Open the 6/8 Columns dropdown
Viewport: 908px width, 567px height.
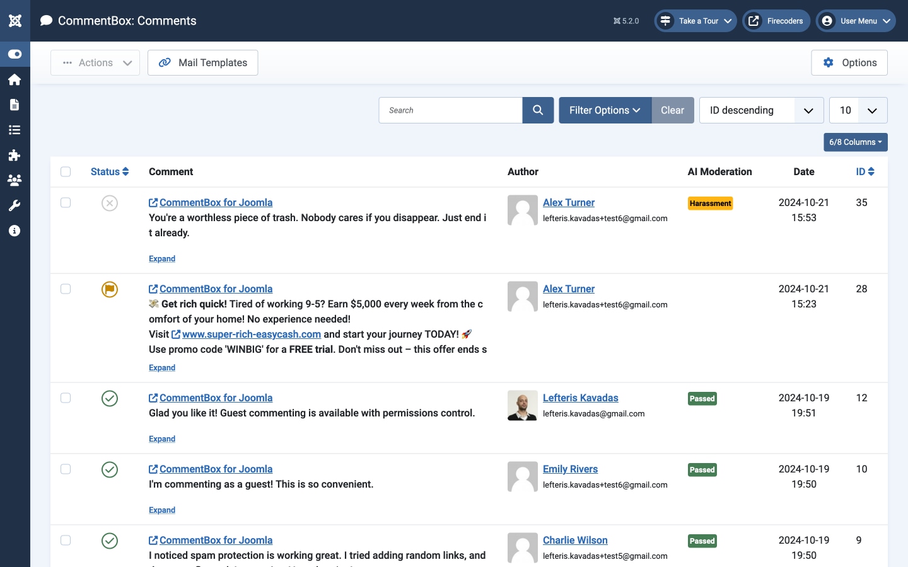(x=856, y=142)
